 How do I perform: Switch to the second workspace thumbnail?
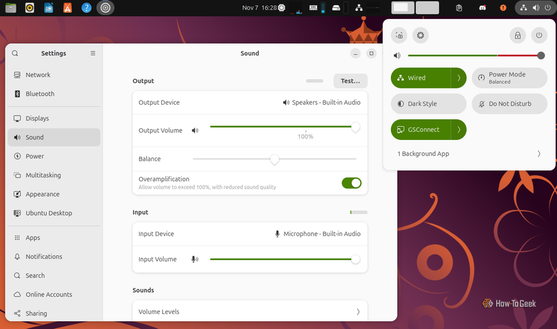tap(427, 8)
